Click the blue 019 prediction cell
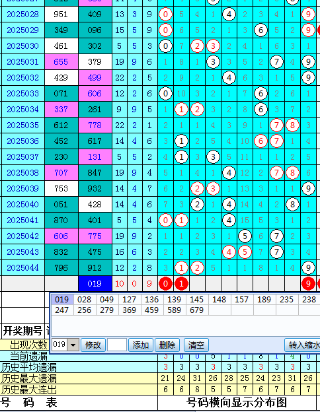This screenshot has width=320, height=412. pos(95,284)
